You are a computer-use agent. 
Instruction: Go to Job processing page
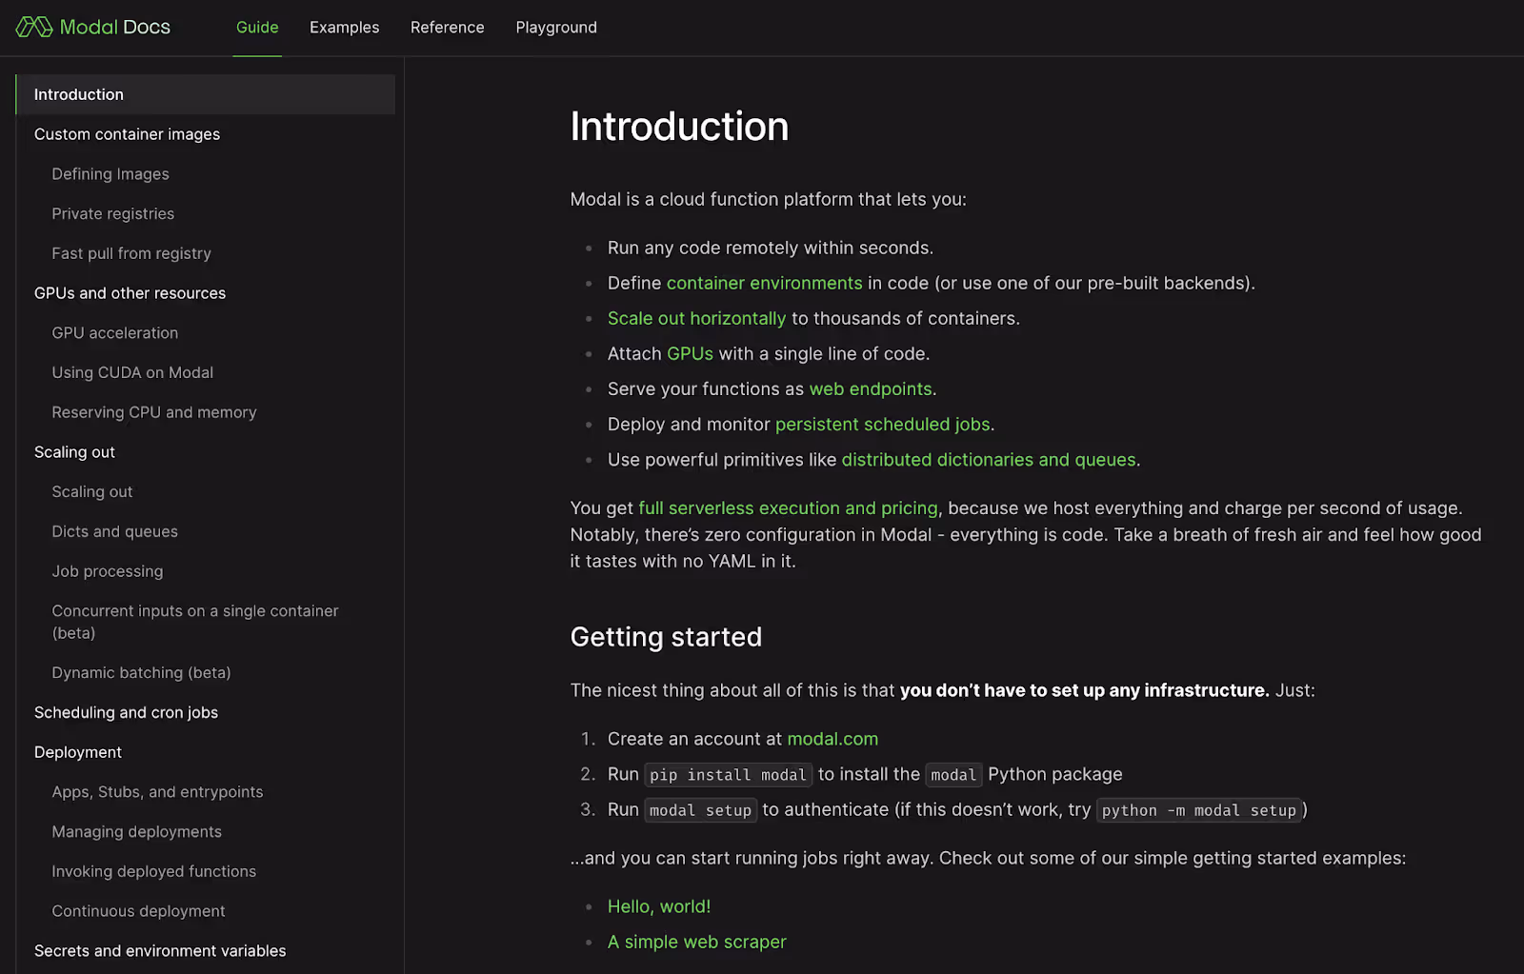[x=107, y=571]
